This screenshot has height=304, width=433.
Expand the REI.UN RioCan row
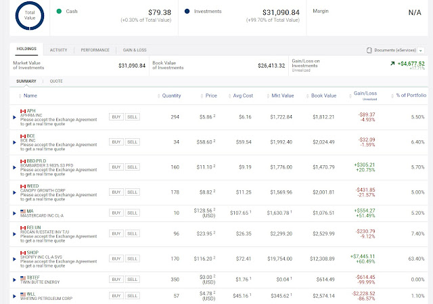point(14,234)
